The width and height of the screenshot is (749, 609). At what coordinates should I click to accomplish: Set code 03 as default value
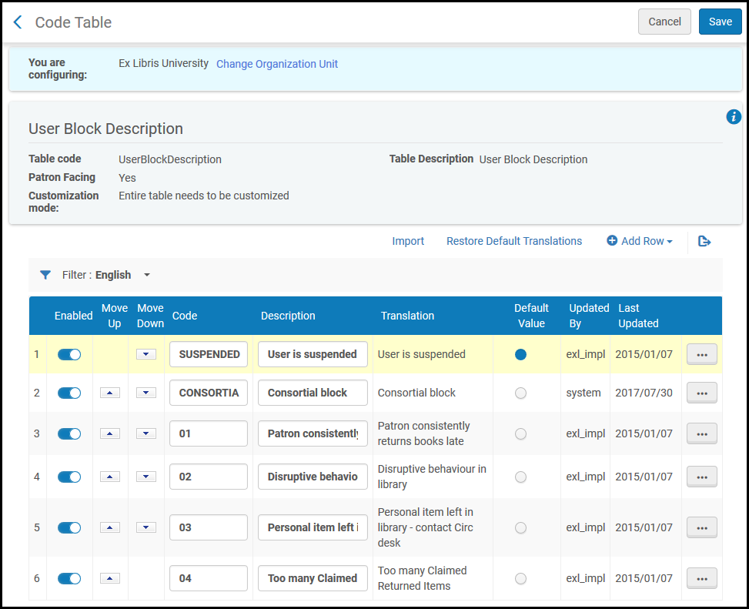(520, 527)
